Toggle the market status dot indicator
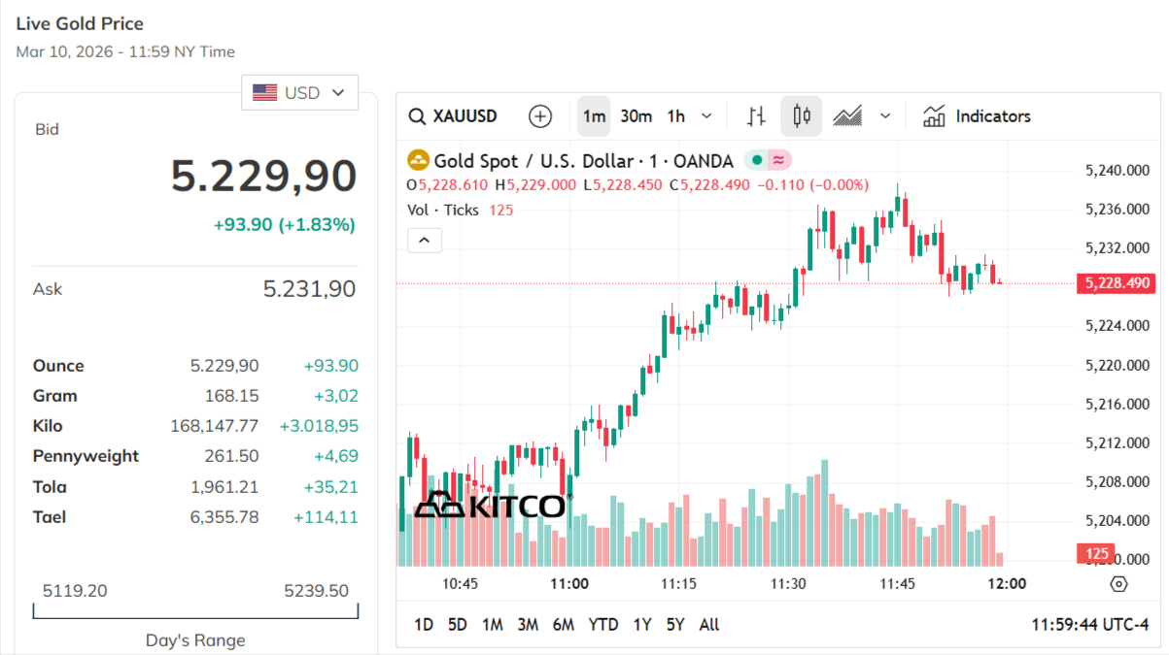1169x655 pixels. (x=756, y=160)
